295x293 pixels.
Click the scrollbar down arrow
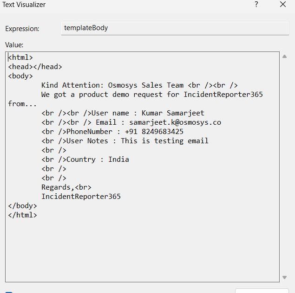284,277
